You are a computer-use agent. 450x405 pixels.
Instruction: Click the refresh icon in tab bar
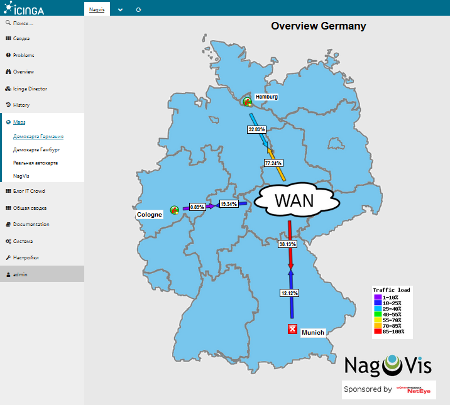click(x=138, y=10)
